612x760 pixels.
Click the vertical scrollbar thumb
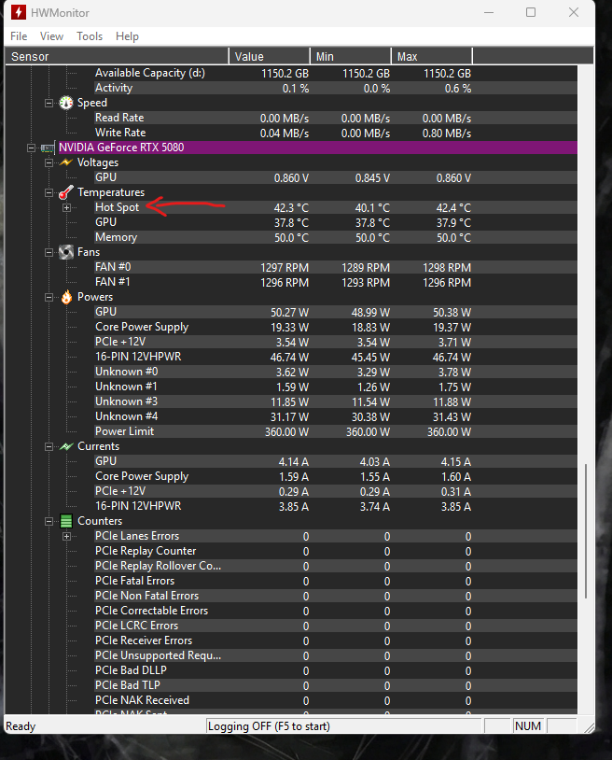[586, 531]
